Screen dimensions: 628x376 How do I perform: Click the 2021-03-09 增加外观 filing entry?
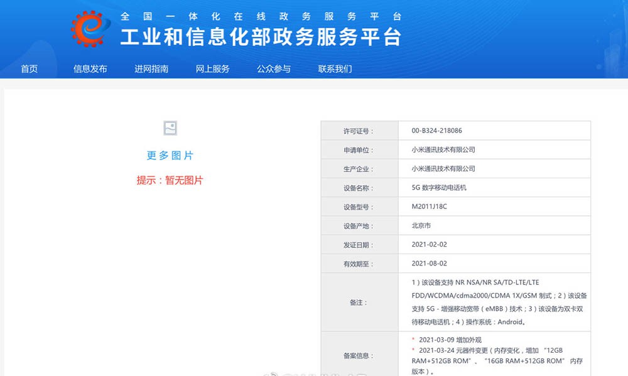(x=450, y=340)
